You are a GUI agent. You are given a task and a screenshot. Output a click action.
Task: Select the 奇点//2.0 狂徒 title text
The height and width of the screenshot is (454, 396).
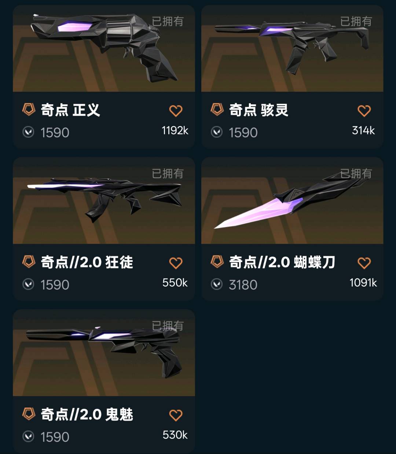tap(87, 262)
